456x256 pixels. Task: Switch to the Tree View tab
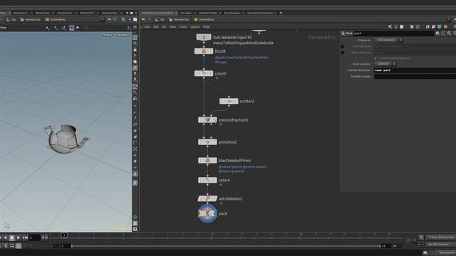(186, 13)
